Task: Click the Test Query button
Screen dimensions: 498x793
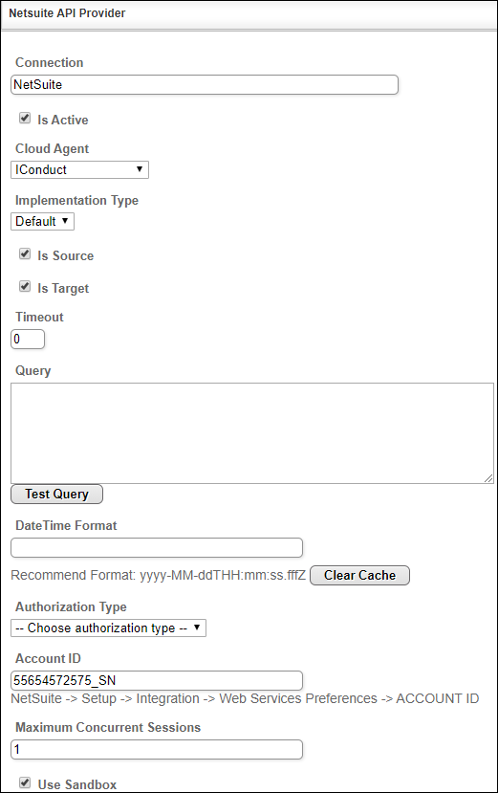Action: [x=56, y=495]
